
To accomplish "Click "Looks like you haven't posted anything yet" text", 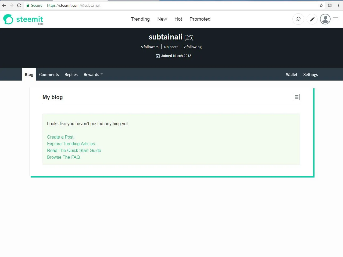I will click(x=88, y=124).
